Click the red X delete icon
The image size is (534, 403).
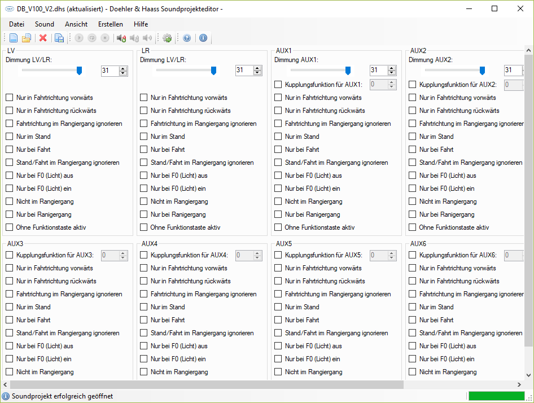pyautogui.click(x=43, y=38)
